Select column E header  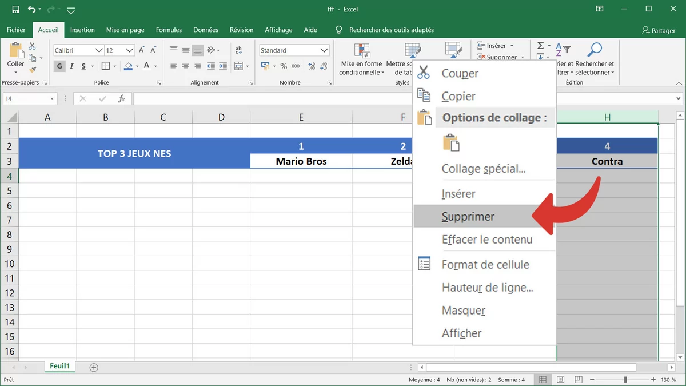pyautogui.click(x=301, y=117)
